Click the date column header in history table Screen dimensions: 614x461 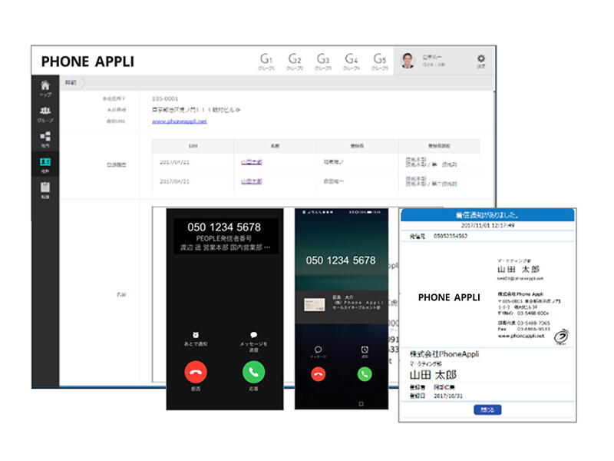(x=193, y=145)
